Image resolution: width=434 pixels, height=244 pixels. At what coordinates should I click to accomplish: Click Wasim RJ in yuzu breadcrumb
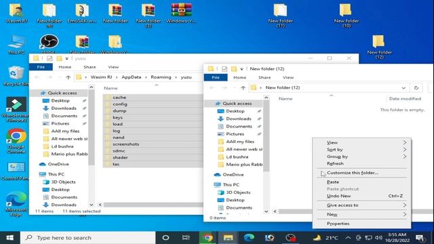point(101,77)
